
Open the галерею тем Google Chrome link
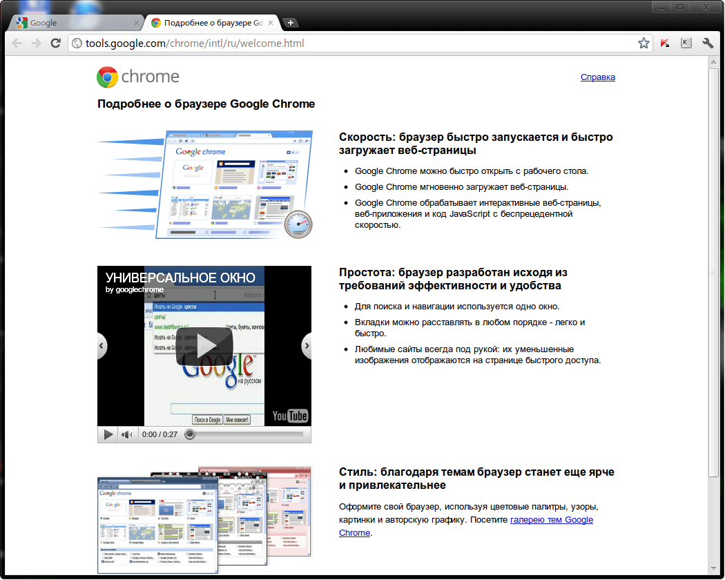click(551, 519)
